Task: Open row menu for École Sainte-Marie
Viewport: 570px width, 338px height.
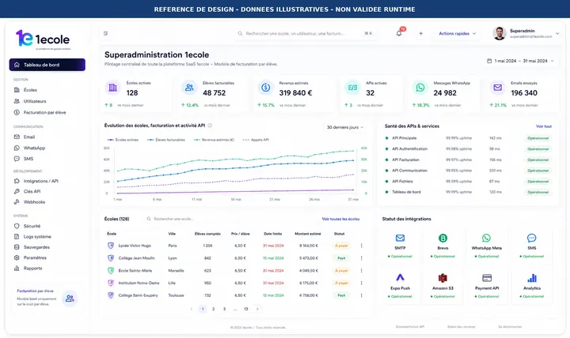Action: (x=361, y=271)
